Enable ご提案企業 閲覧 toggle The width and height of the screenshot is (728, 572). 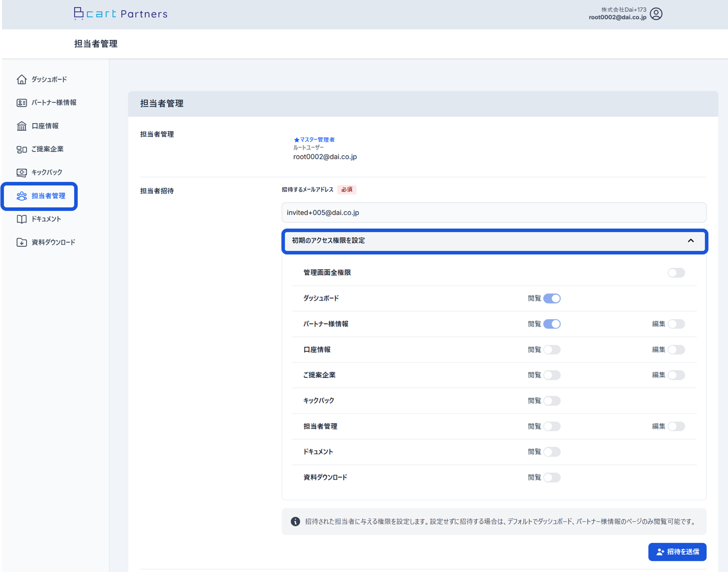pyautogui.click(x=552, y=375)
